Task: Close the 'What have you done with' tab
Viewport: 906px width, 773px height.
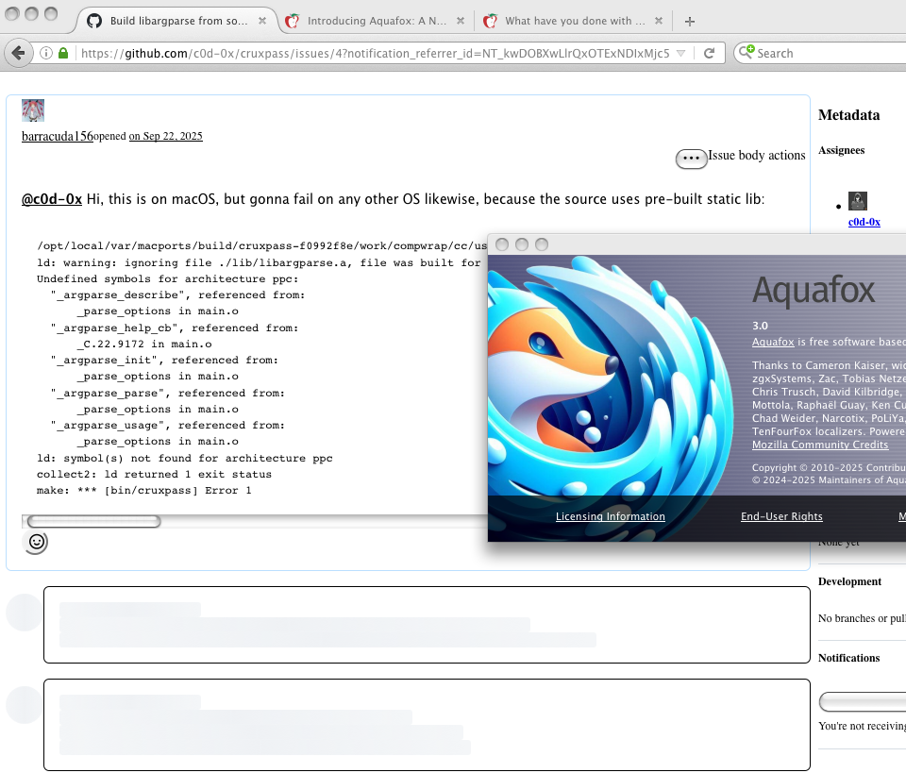Action: (x=659, y=21)
